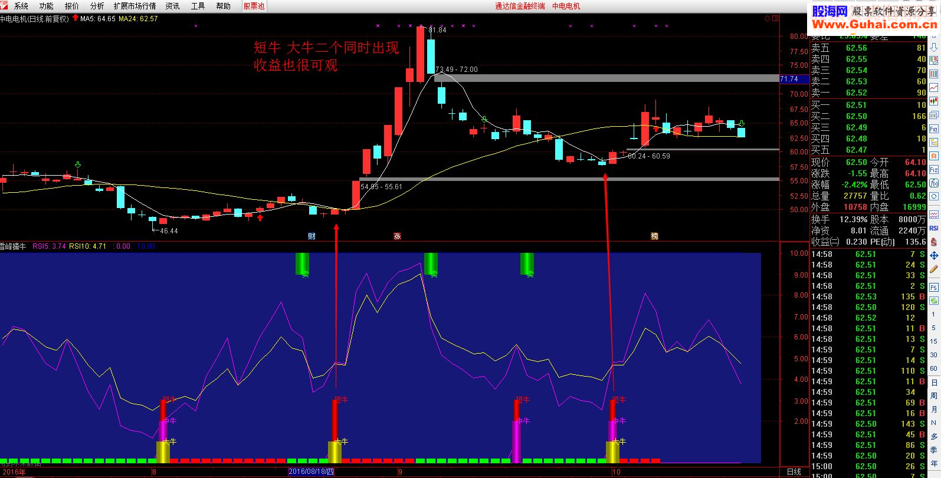The image size is (941, 478).
Task: Click the 买一 price 62.51
Action: [857, 105]
